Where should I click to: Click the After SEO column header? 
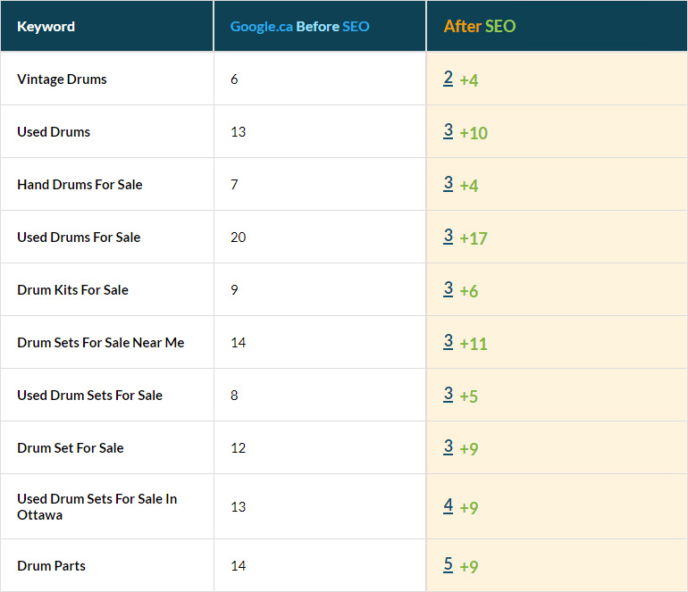(480, 27)
